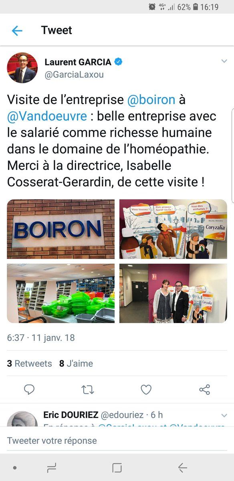The width and height of the screenshot is (234, 481).
Task: Open the @boiron mention link
Action: click(x=151, y=100)
